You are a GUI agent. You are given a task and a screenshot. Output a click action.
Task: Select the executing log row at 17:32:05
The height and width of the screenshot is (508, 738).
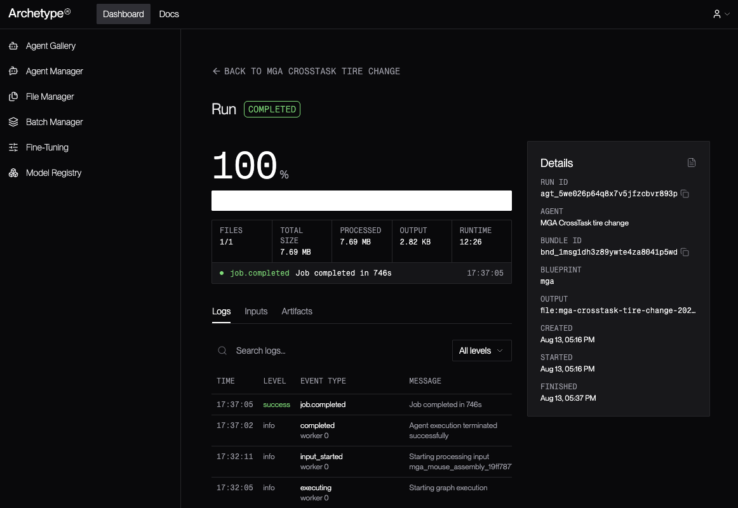[x=361, y=493]
